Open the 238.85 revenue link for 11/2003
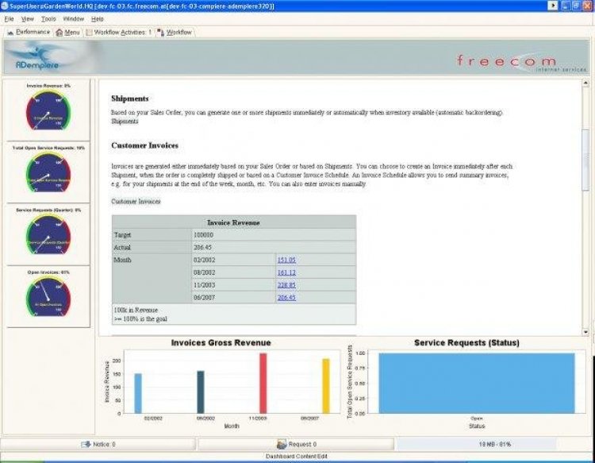This screenshot has height=463, width=595. [286, 284]
